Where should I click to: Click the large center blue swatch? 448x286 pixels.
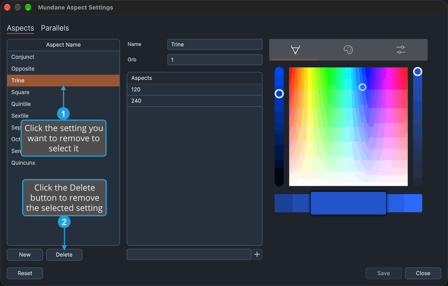point(348,203)
